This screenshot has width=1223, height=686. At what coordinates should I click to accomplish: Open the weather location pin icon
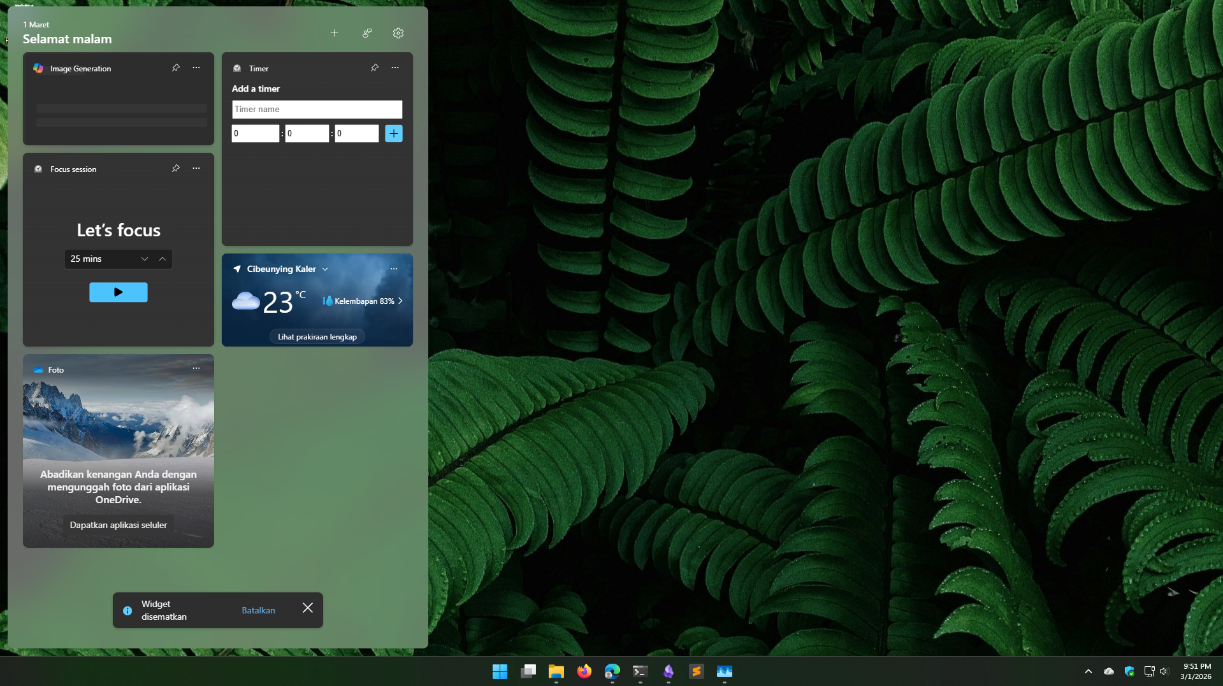point(238,269)
